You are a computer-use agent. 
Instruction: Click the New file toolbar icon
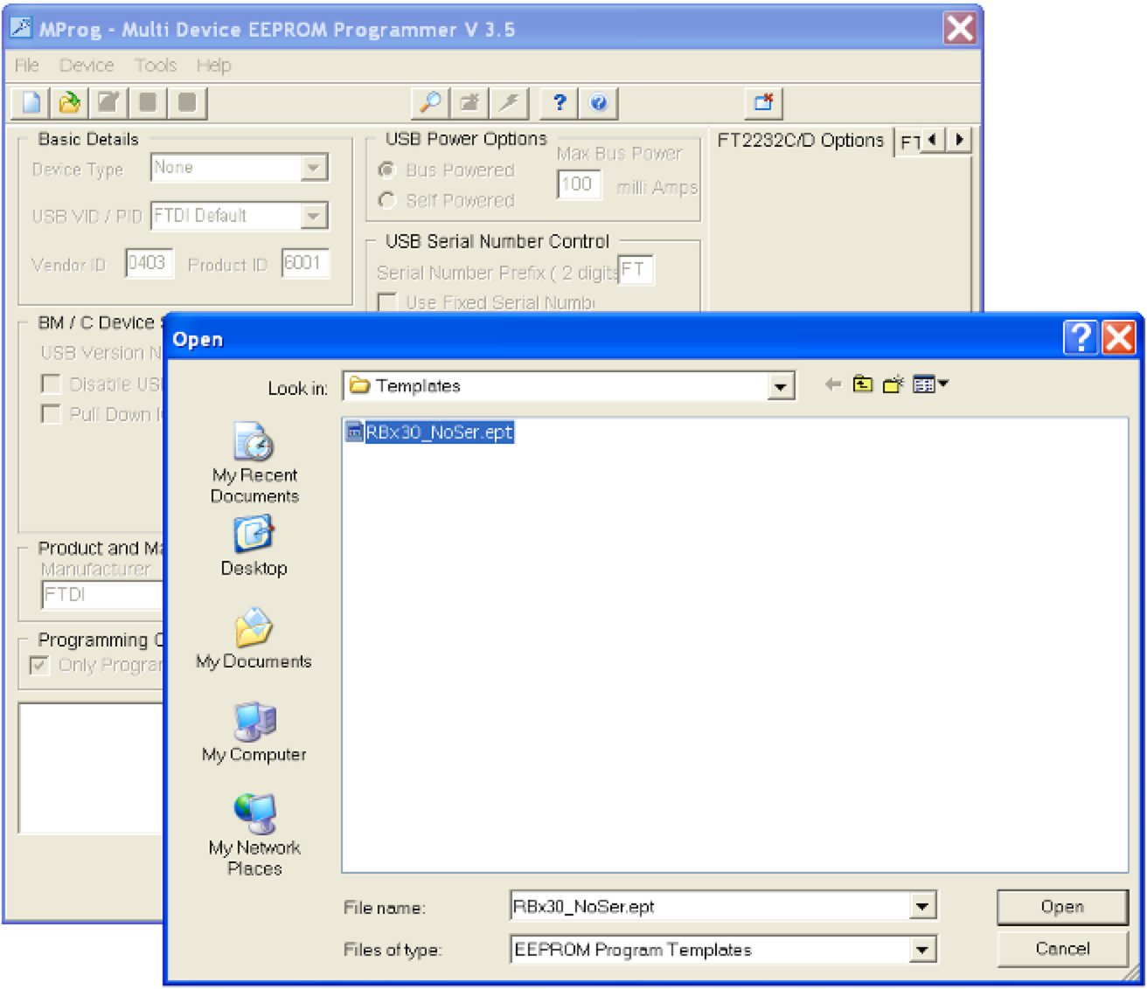31,103
